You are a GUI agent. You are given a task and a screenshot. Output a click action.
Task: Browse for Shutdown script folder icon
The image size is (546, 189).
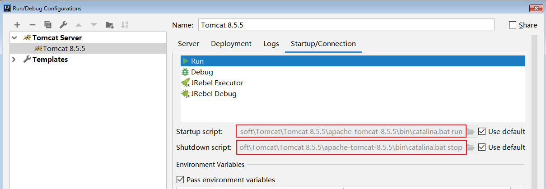(471, 148)
